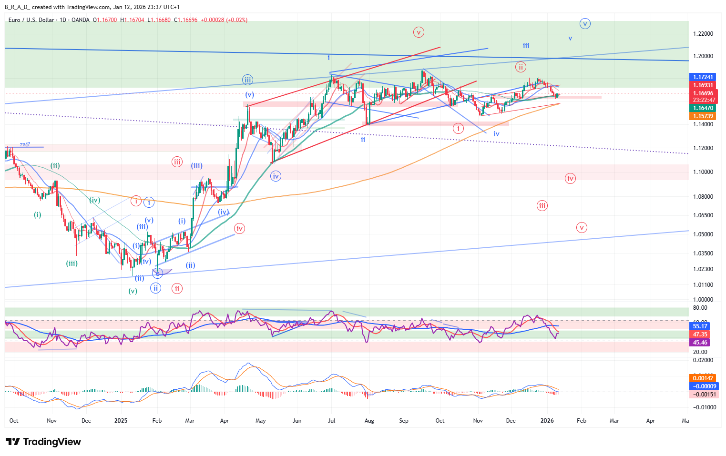Click the 'zai?' text annotation
The height and width of the screenshot is (456, 726).
[25, 144]
